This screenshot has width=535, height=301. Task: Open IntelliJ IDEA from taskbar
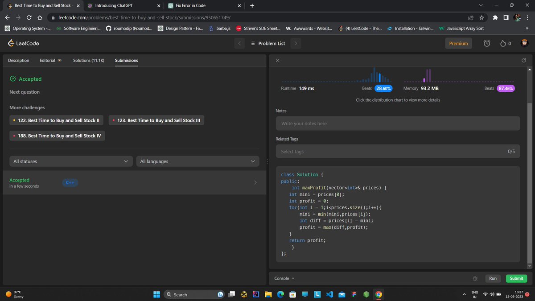coord(256,294)
